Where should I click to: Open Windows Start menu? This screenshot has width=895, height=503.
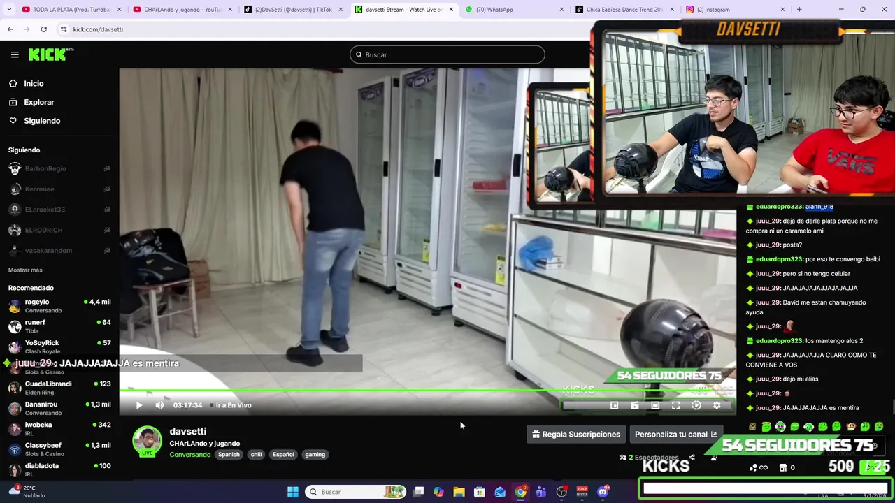(293, 492)
